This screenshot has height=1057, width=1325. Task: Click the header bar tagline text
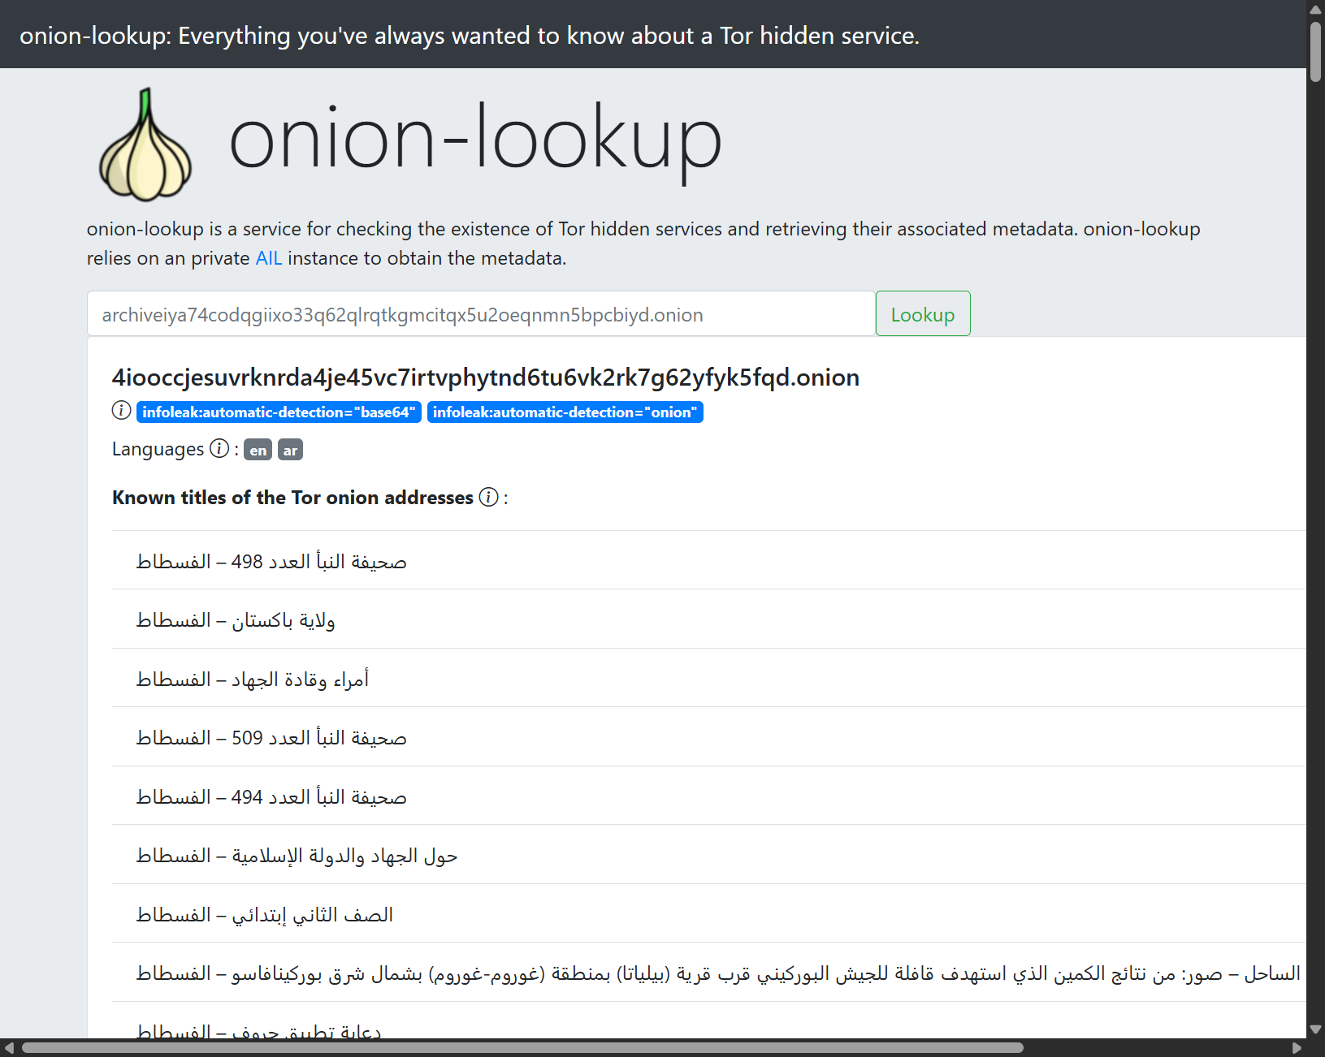coord(470,36)
